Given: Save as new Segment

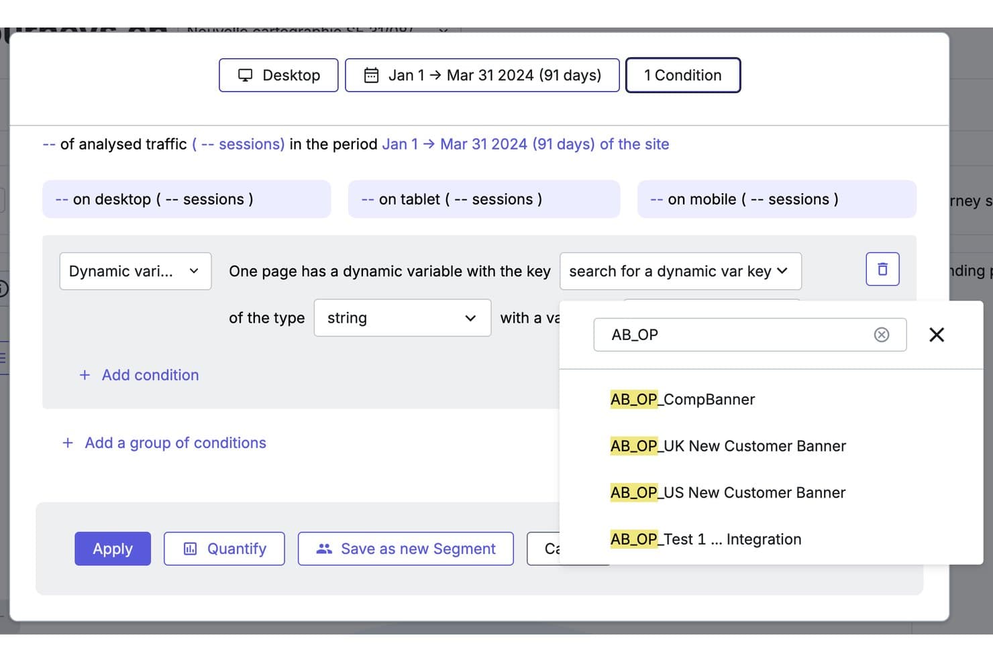Looking at the screenshot, I should pyautogui.click(x=406, y=549).
